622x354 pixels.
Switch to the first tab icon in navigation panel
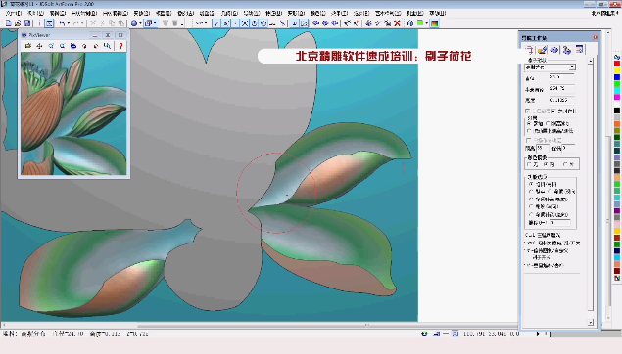[x=529, y=50]
